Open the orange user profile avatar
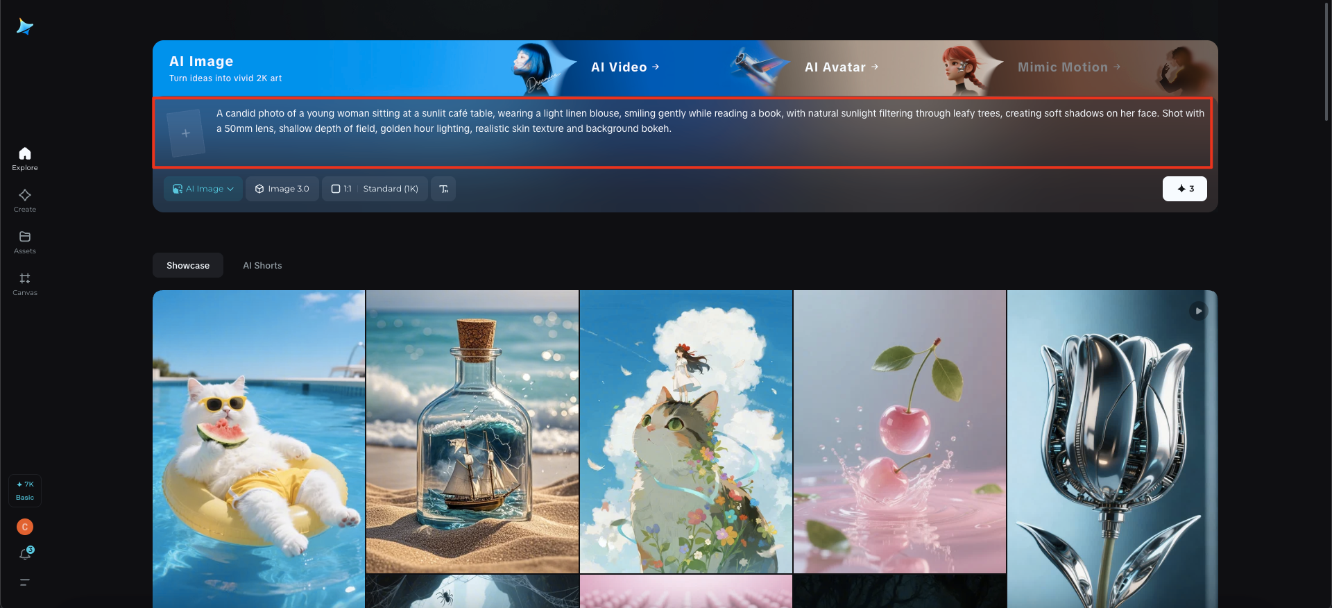The height and width of the screenshot is (608, 1332). click(25, 527)
